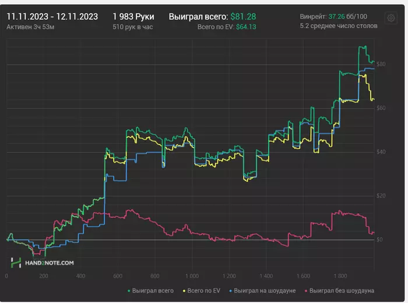
Task: Click the winrate value 37.26 бб/100
Action: click(x=347, y=16)
